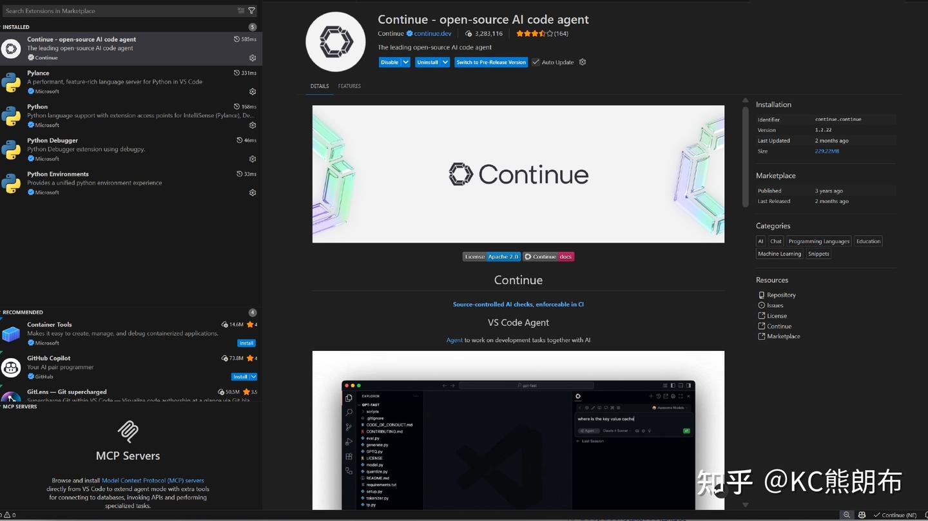Install GitHub Copilot extension
Viewport: 928px width, 521px height.
[x=240, y=377]
